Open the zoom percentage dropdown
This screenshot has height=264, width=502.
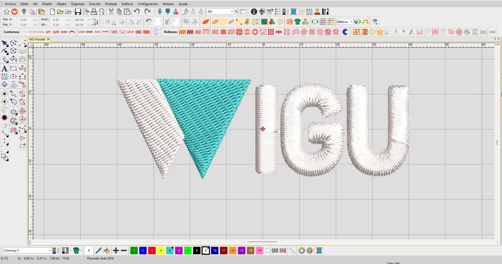232,12
